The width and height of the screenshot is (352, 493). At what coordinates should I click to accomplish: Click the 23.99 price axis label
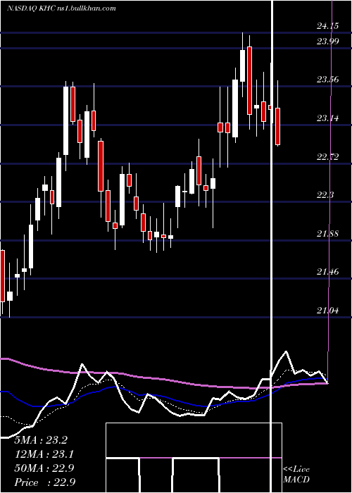coord(327,41)
